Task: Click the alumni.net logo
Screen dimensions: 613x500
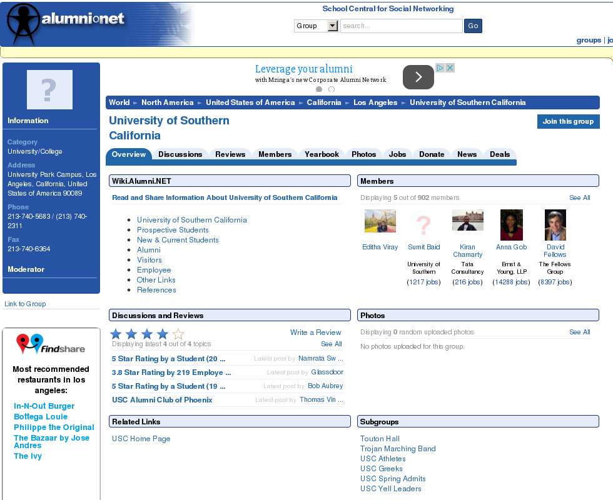Action: (x=66, y=24)
